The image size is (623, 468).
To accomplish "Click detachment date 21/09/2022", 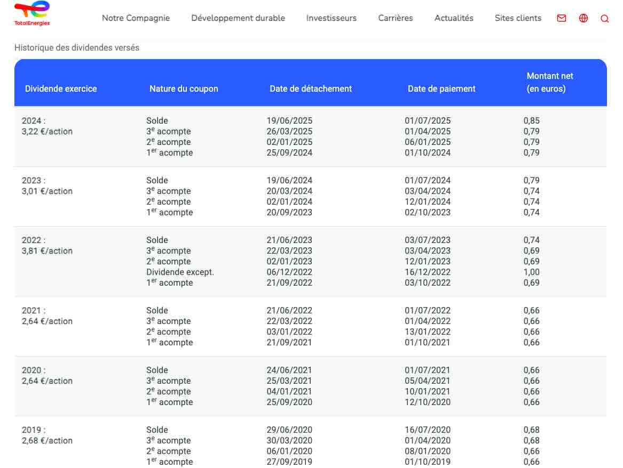I will (289, 283).
